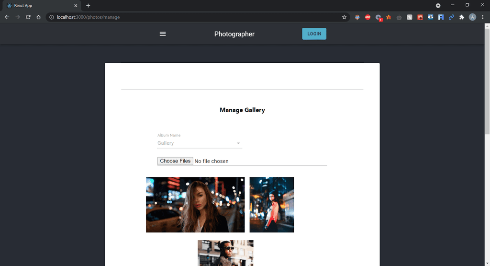Open the gray robot extension
490x266 pixels.
pos(399,17)
